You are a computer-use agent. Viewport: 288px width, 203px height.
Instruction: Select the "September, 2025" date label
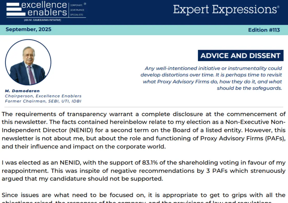click(x=28, y=29)
